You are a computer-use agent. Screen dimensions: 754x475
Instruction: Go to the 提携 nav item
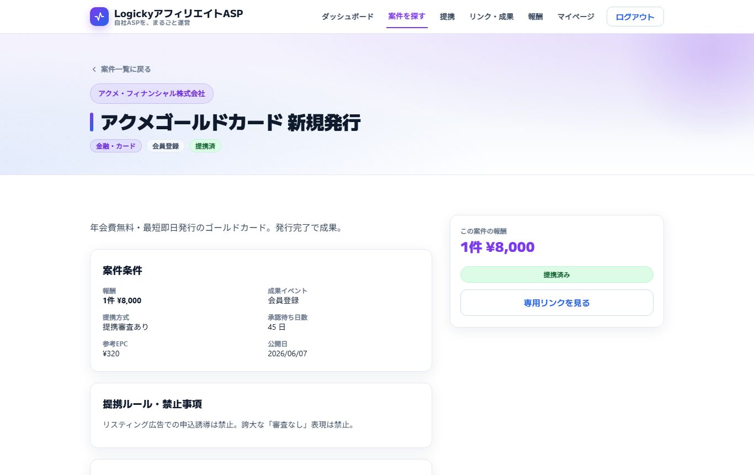click(x=447, y=17)
